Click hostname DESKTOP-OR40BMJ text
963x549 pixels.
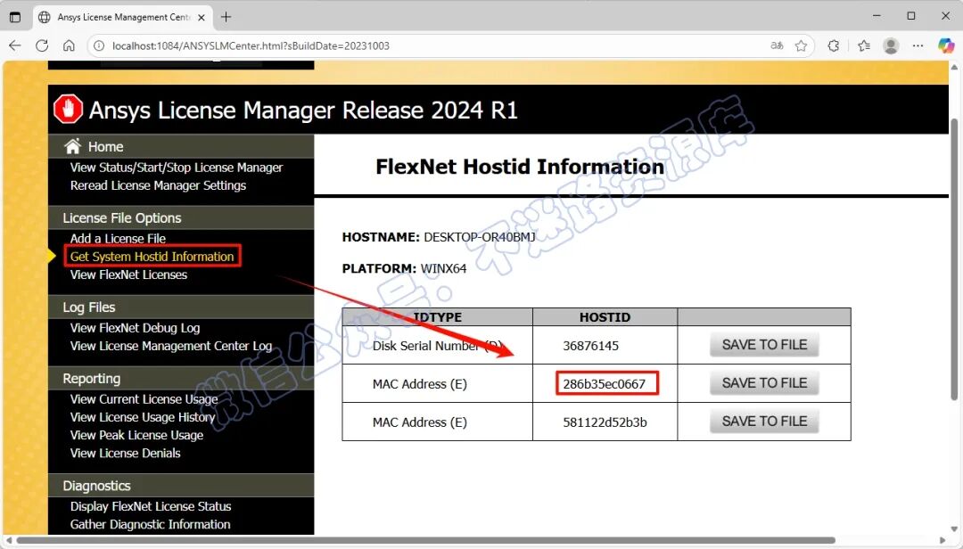tap(479, 237)
